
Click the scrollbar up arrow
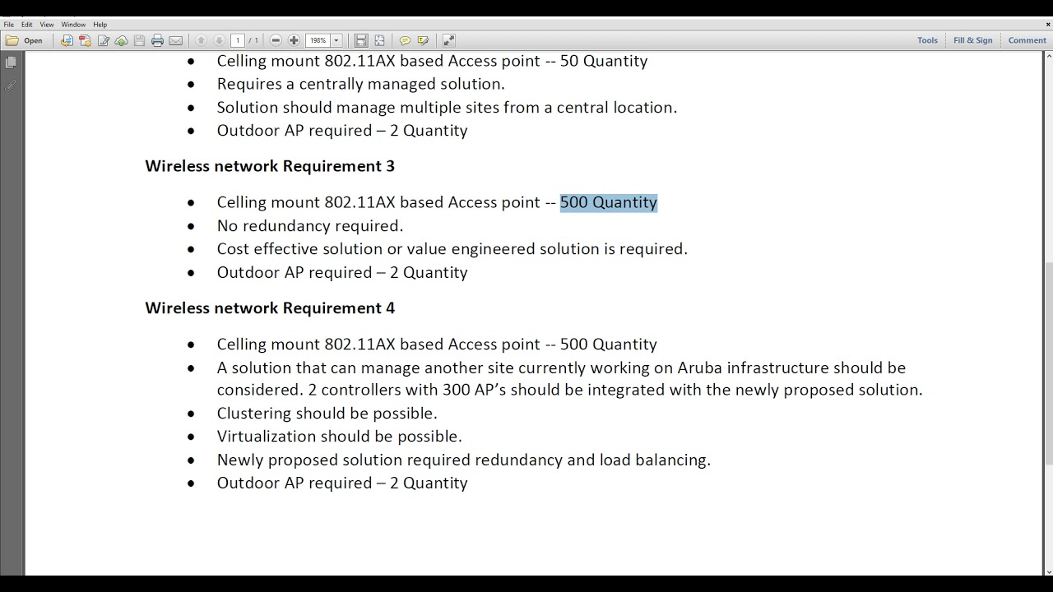coord(1048,55)
